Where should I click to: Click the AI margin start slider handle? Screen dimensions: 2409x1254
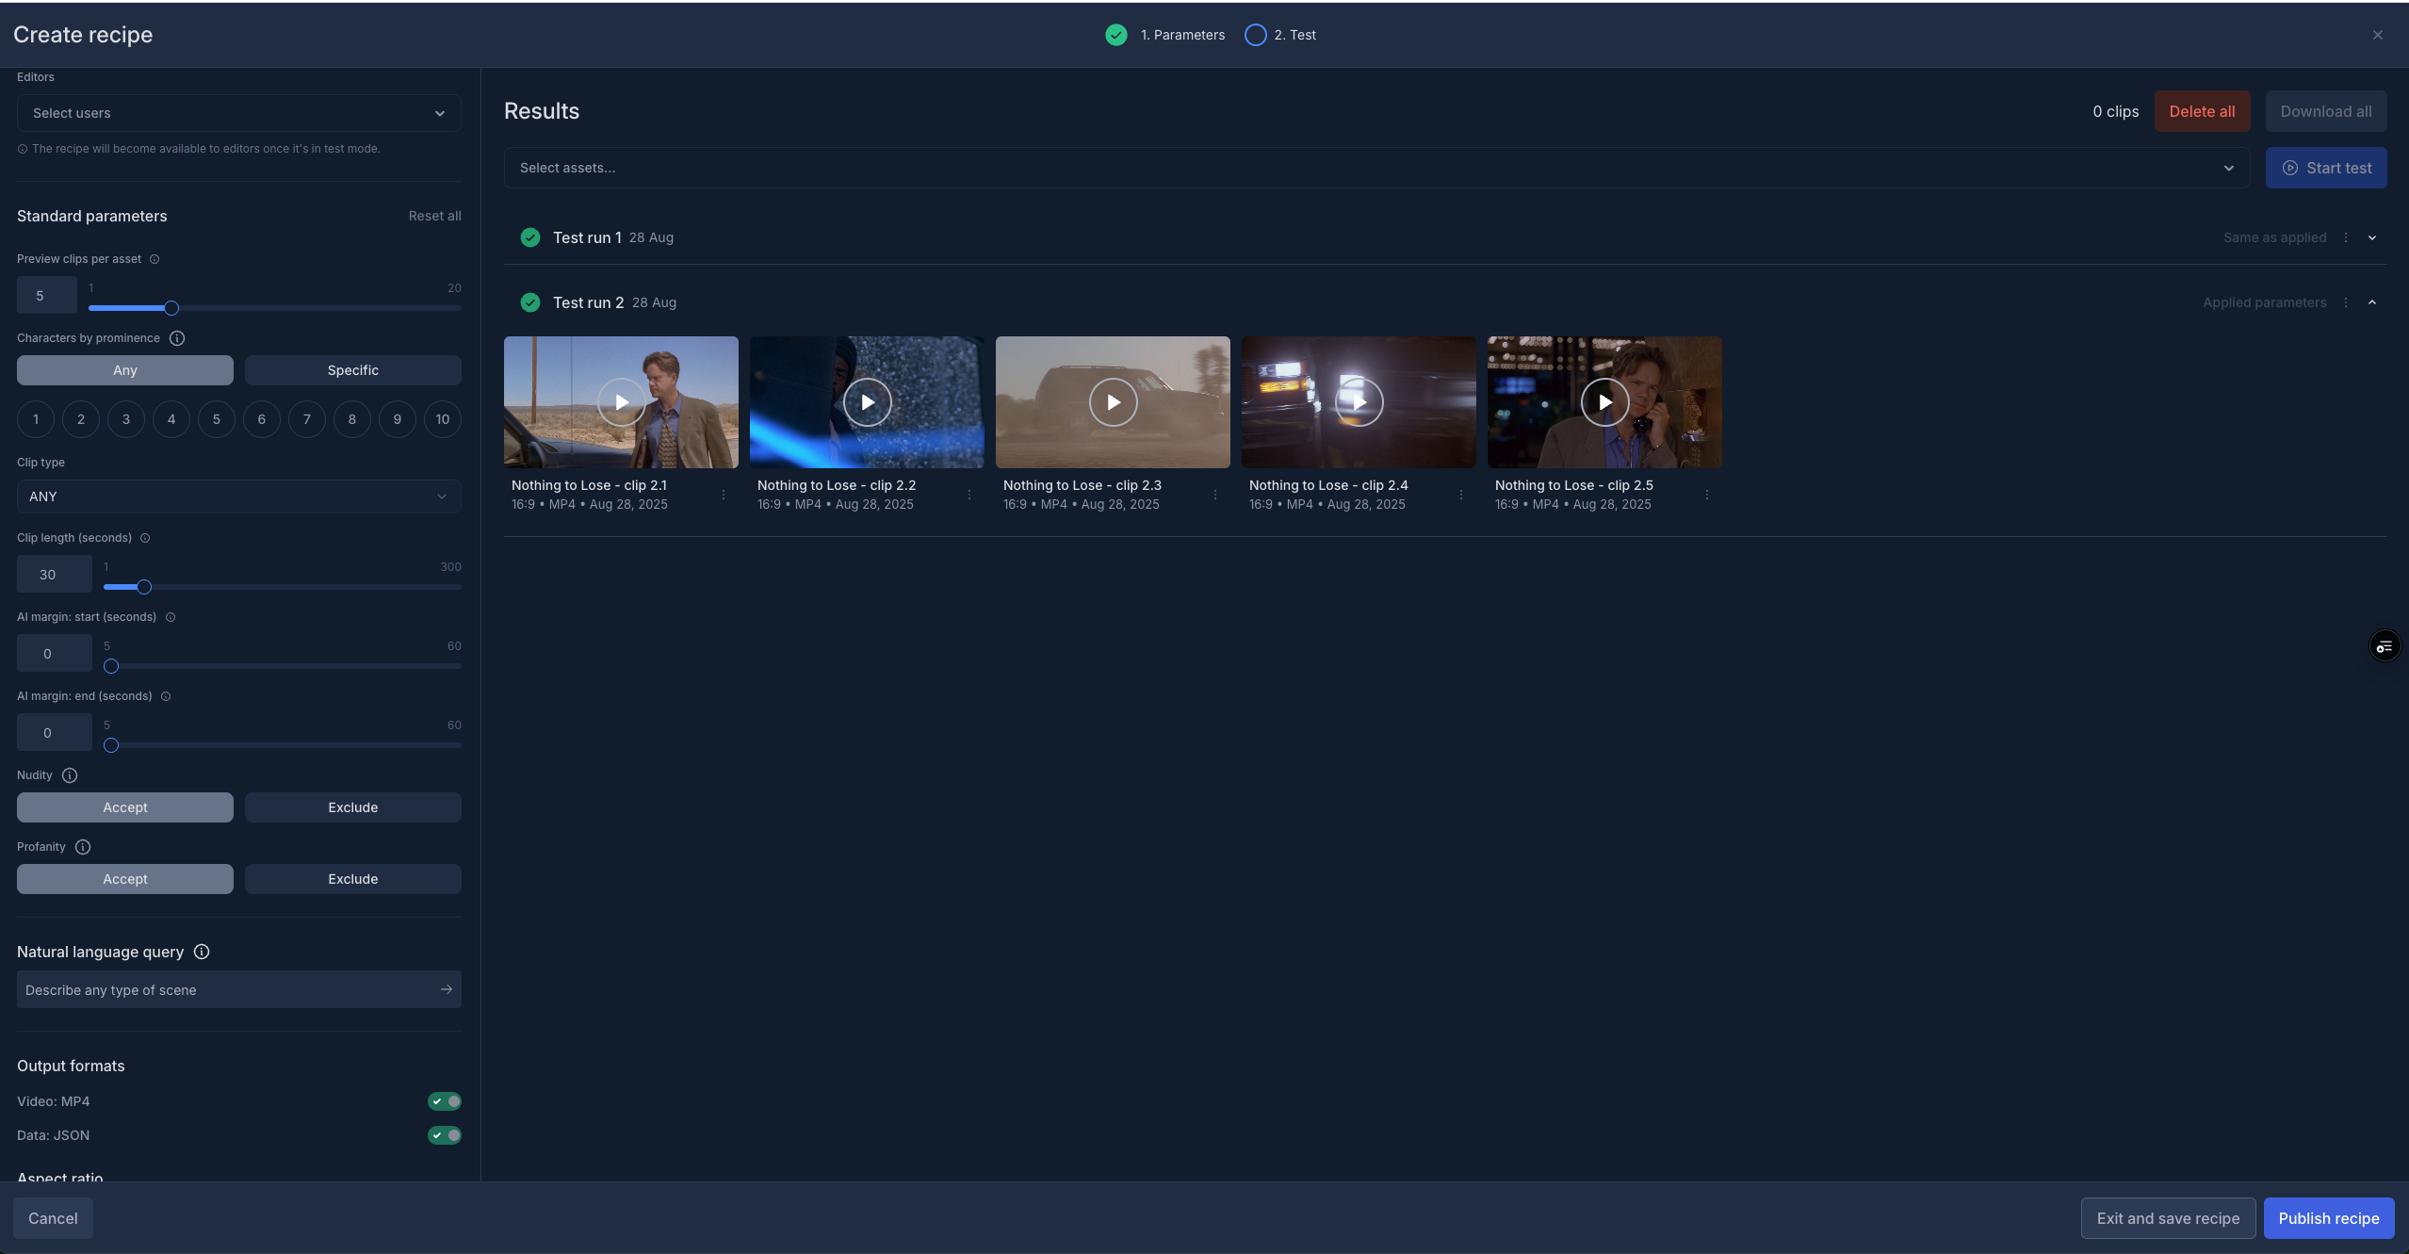point(111,666)
